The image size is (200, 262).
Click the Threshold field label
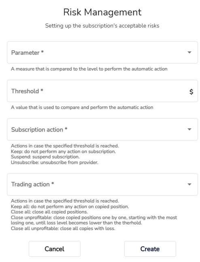(x=27, y=91)
